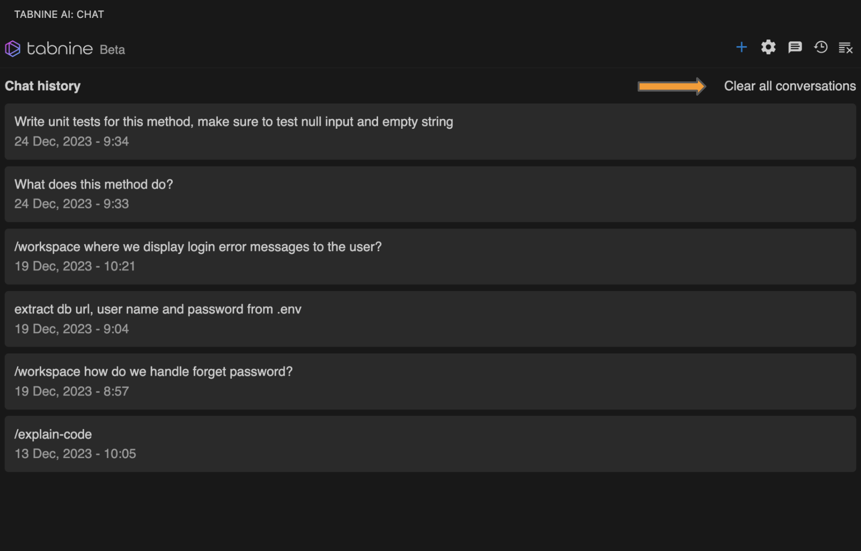Select the "extract db url" conversation
This screenshot has width=861, height=551.
[x=158, y=309]
